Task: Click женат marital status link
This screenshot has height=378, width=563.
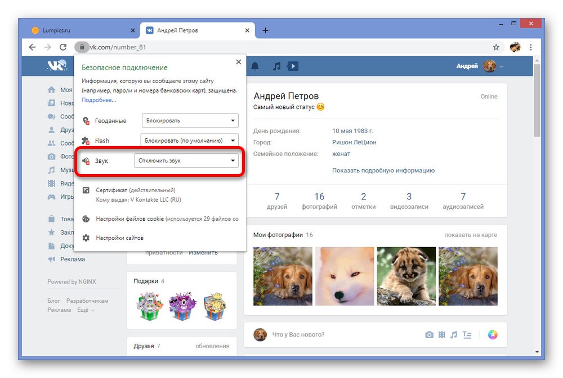Action: point(341,154)
